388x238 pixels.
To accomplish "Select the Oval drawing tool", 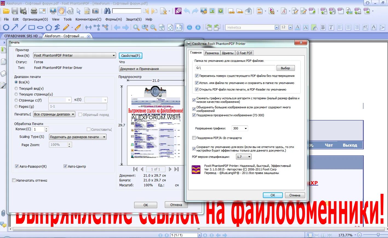I will pos(40,27).
